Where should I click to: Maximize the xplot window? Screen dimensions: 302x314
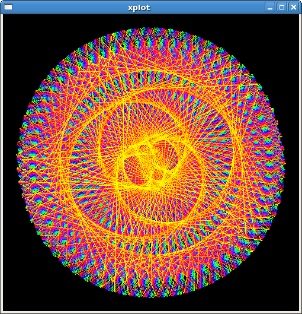282,7
